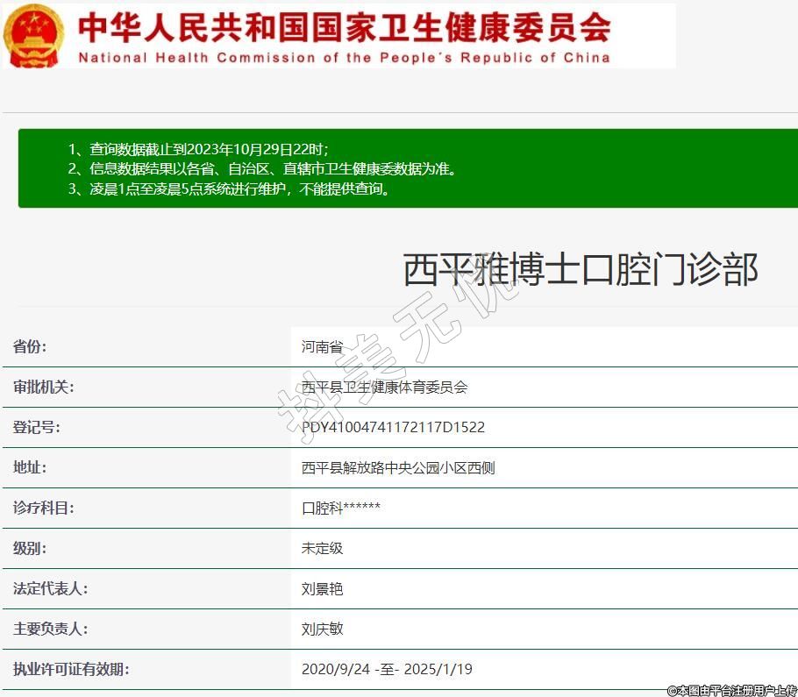
Task: Select registration number PDY41004741172117D1522
Action: pos(393,428)
